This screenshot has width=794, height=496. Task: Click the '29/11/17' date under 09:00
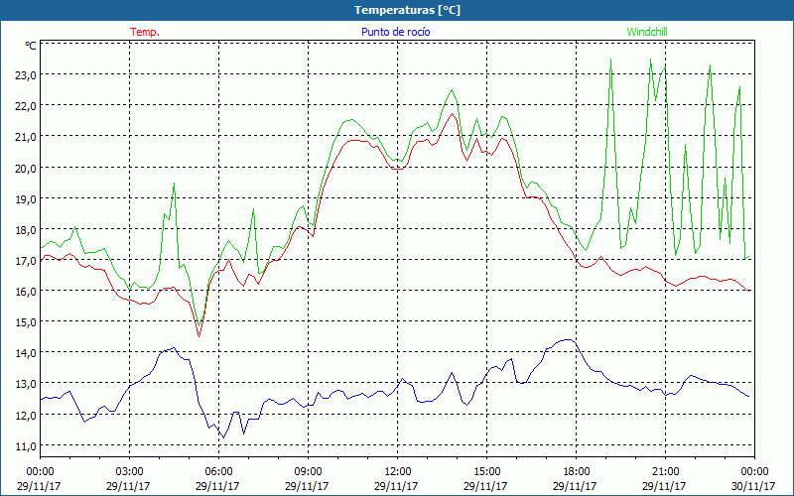coord(307,486)
